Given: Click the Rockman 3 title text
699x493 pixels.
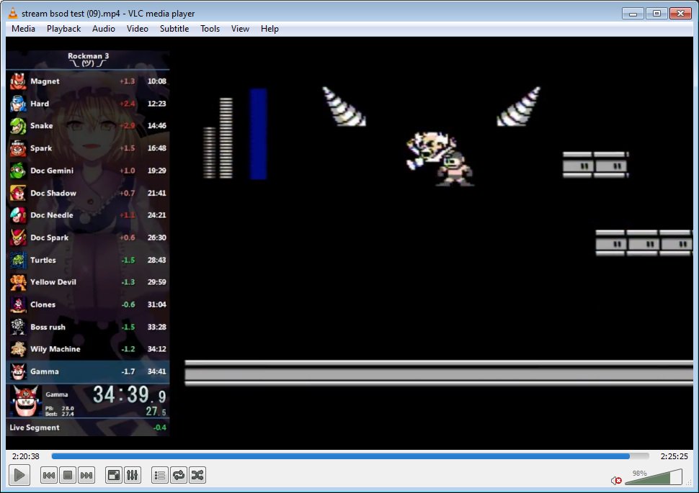Looking at the screenshot, I should [x=88, y=55].
